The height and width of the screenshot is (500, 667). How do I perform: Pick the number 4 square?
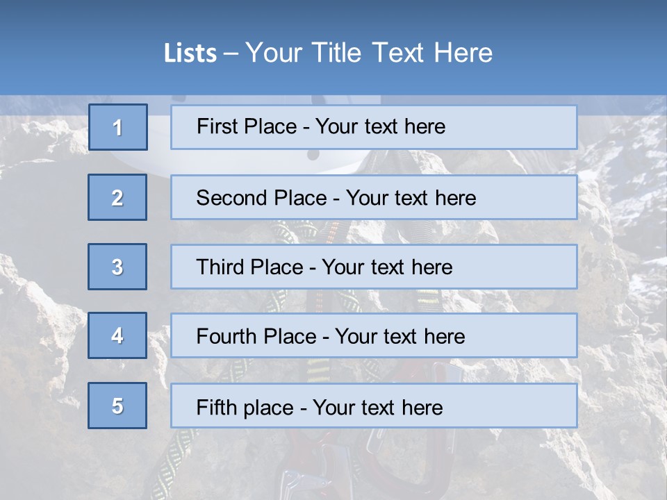pos(117,335)
